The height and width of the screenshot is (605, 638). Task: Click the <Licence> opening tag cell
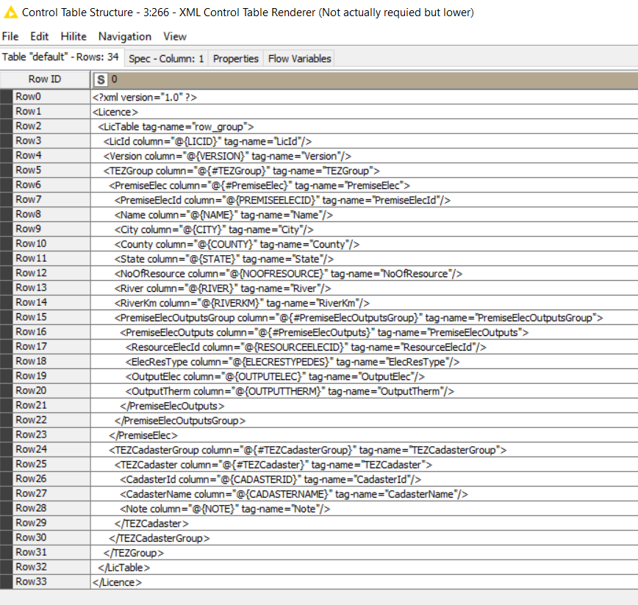(x=116, y=112)
